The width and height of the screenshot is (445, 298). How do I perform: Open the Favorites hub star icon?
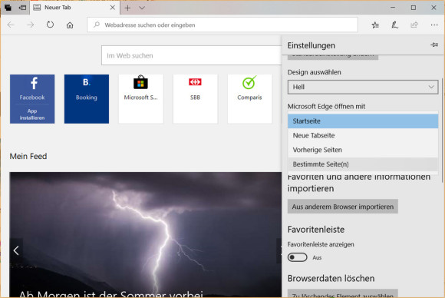(375, 25)
